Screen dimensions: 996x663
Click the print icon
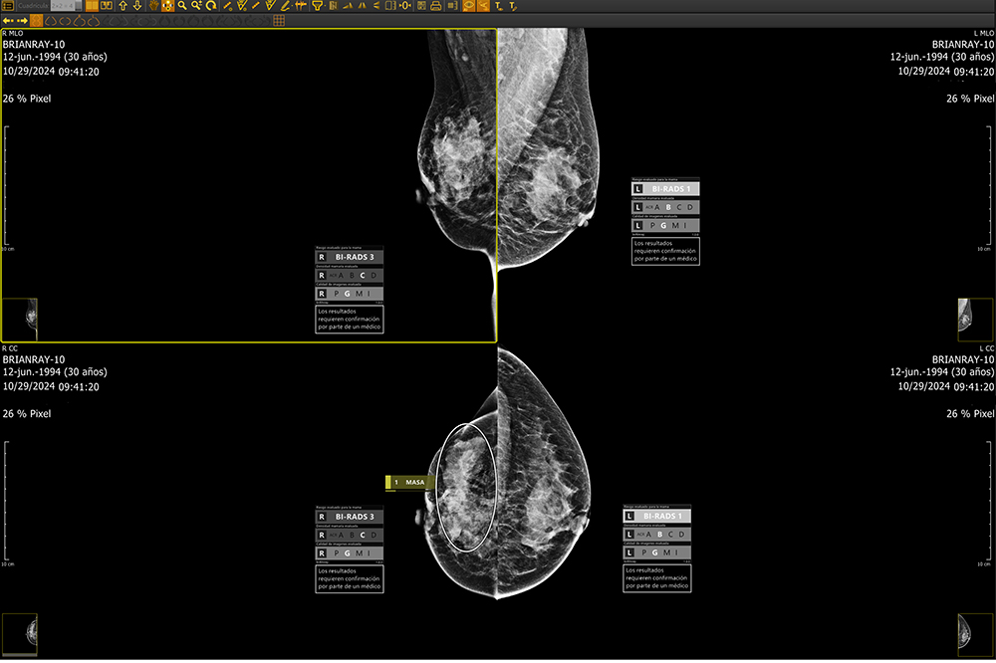pyautogui.click(x=436, y=6)
